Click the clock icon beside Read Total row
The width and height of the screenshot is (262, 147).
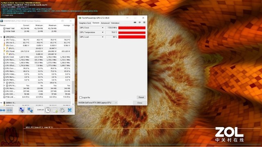(5, 28)
